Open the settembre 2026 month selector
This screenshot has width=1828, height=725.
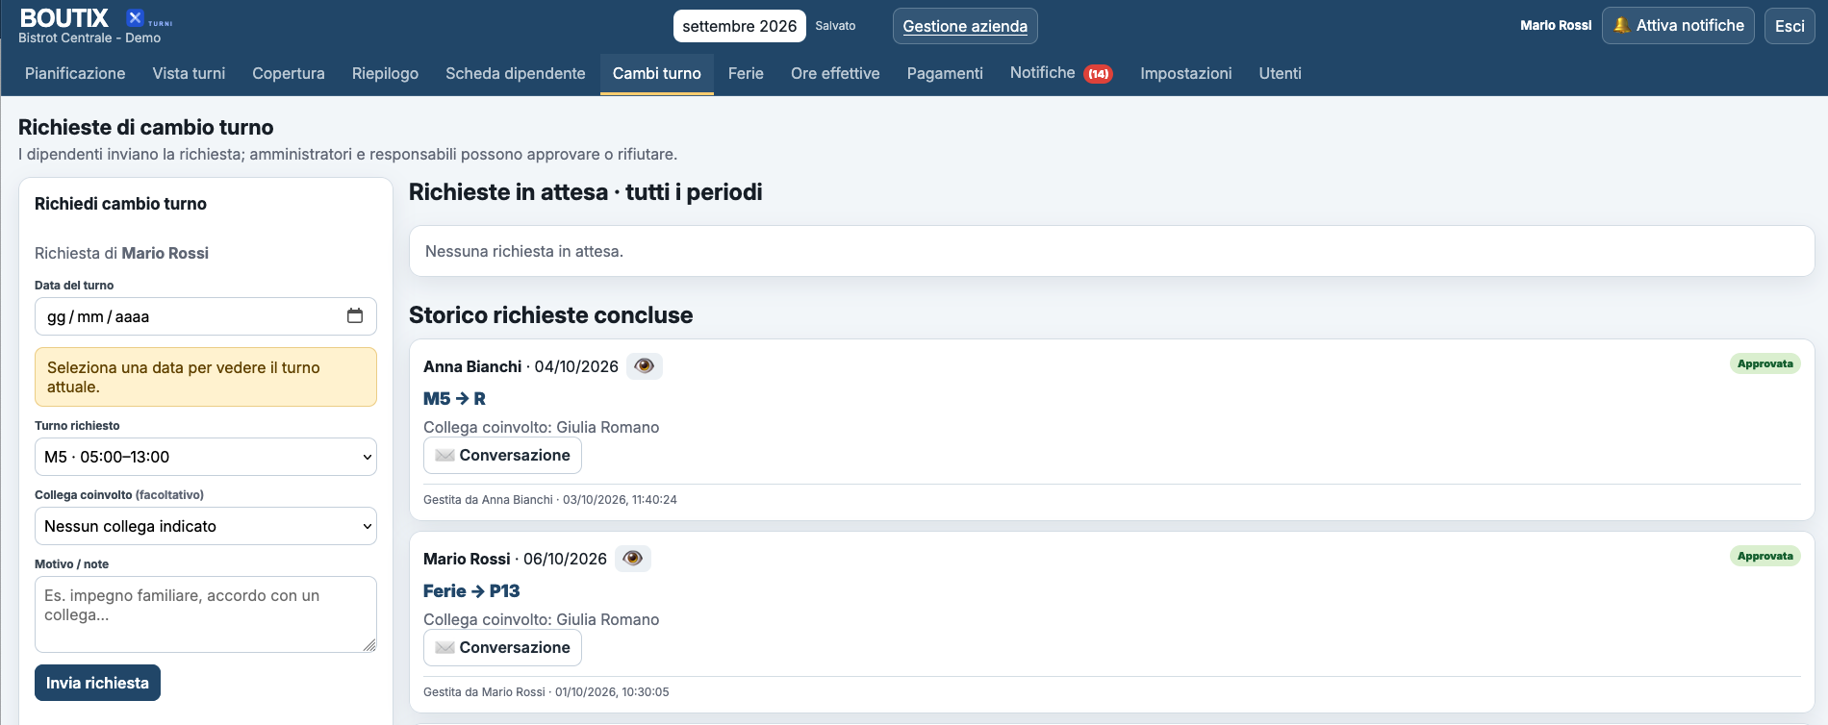(x=740, y=26)
